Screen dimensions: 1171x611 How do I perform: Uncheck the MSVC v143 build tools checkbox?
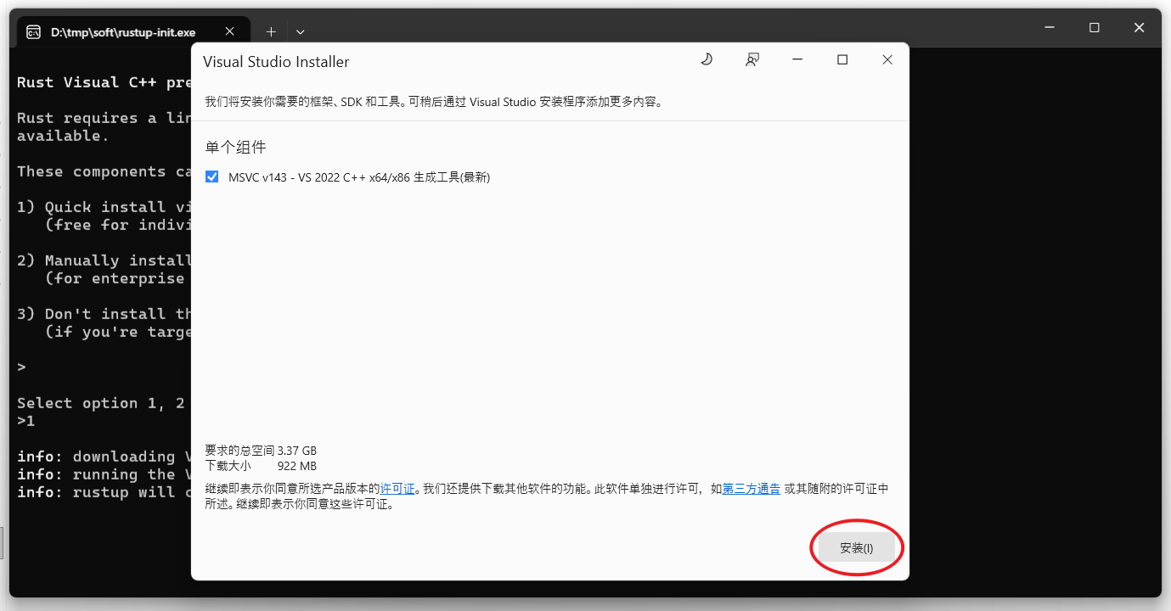[212, 177]
